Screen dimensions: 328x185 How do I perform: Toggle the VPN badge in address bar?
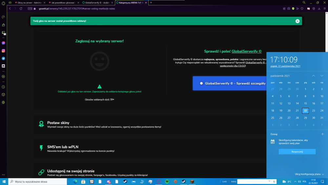click(x=30, y=9)
